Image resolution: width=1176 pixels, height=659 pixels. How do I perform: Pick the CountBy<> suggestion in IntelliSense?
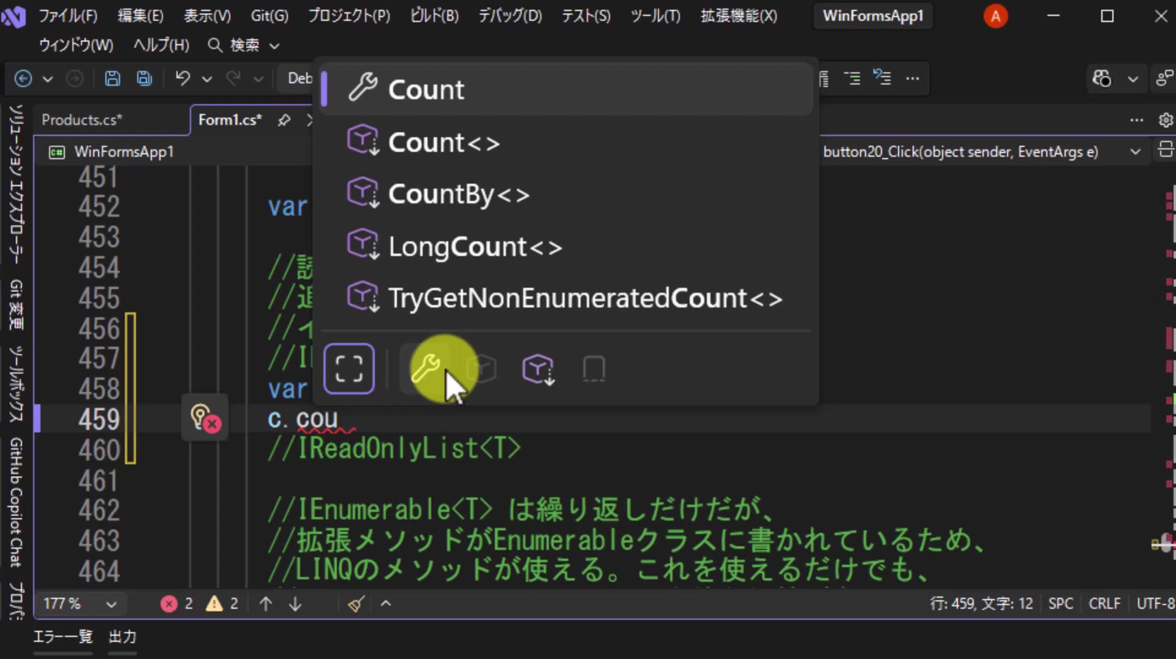(x=567, y=194)
